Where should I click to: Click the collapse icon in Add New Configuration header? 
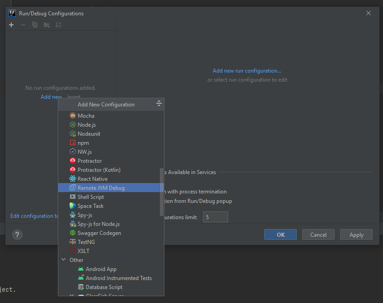(159, 103)
